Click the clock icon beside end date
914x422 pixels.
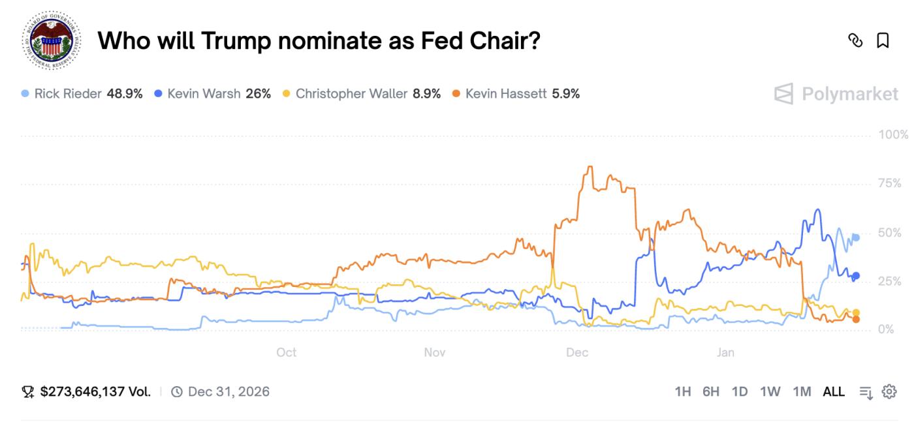click(x=176, y=392)
